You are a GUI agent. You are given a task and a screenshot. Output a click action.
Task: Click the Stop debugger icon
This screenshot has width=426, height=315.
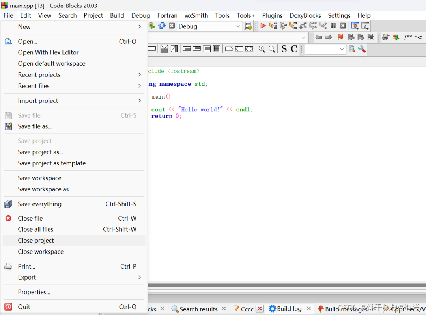pyautogui.click(x=343, y=26)
